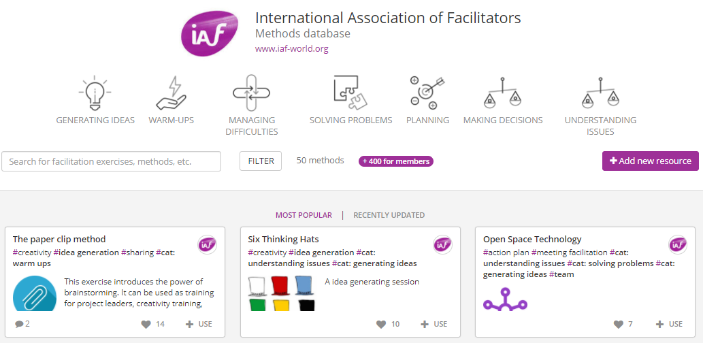Image resolution: width=703 pixels, height=343 pixels.
Task: Click the six colored hats thumbnail
Action: (282, 294)
